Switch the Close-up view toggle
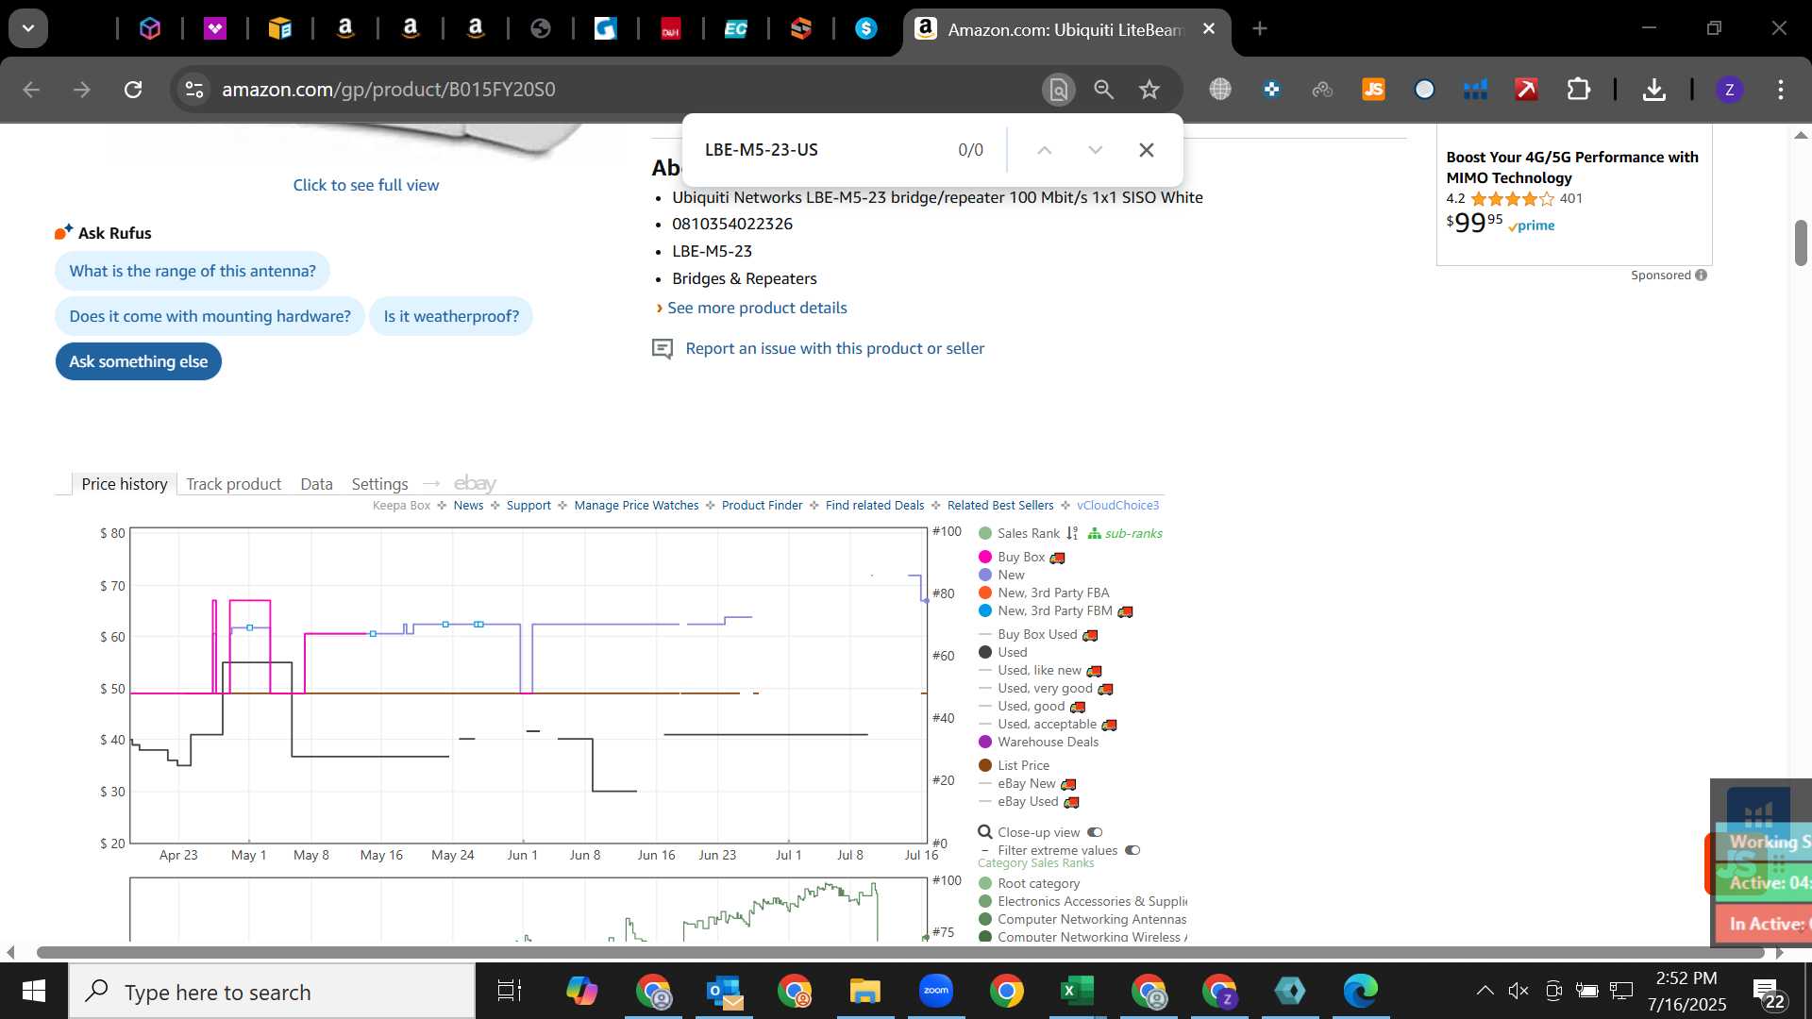The height and width of the screenshot is (1019, 1812). pyautogui.click(x=1095, y=832)
